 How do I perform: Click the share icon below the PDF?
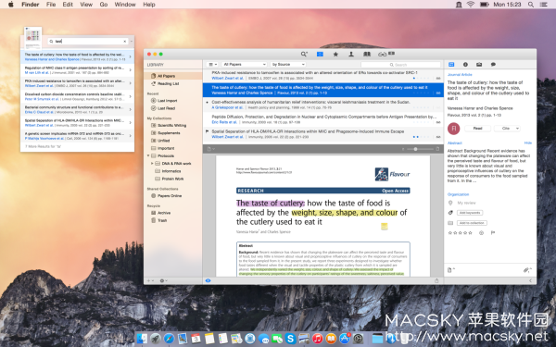[436, 280]
